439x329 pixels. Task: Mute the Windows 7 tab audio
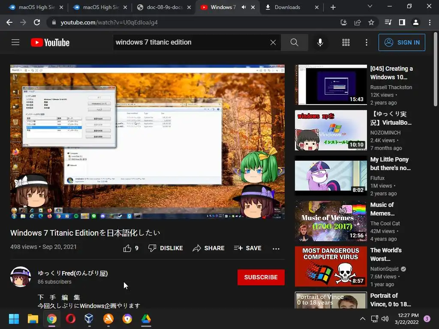244,7
